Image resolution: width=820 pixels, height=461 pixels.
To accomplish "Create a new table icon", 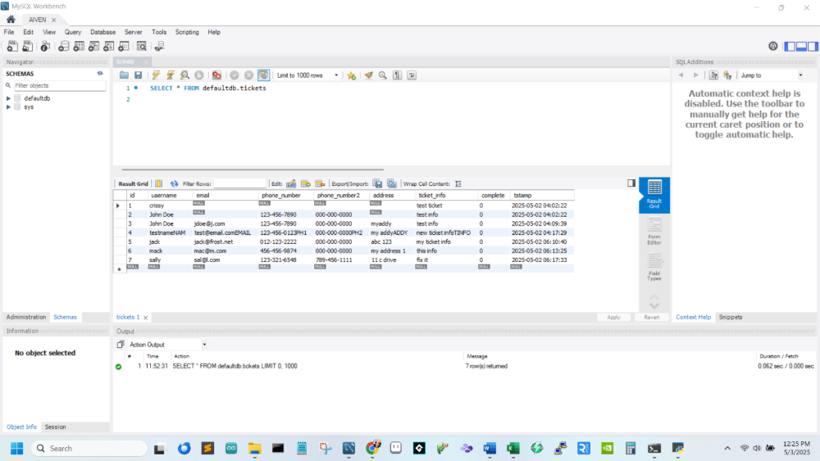I will pyautogui.click(x=79, y=47).
